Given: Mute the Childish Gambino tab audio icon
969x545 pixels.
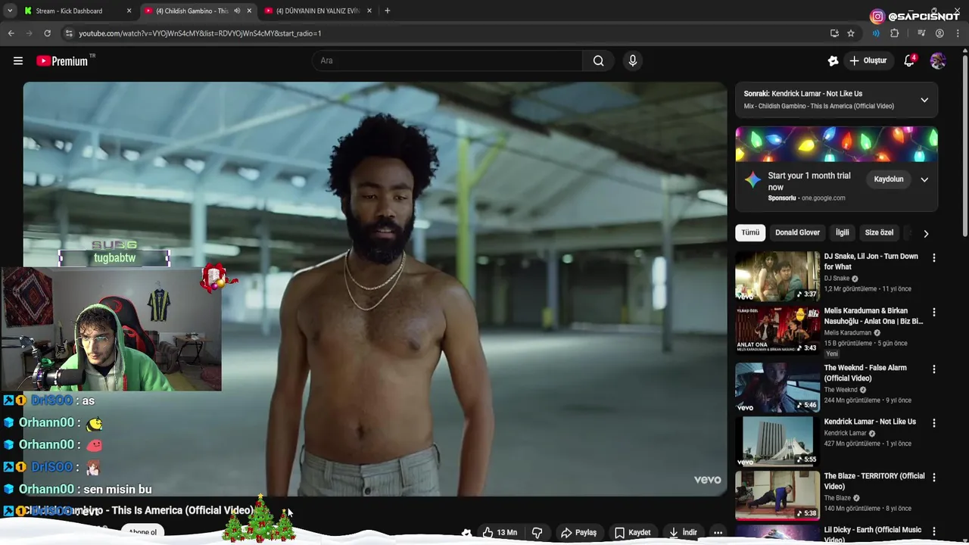Looking at the screenshot, I should click(237, 11).
